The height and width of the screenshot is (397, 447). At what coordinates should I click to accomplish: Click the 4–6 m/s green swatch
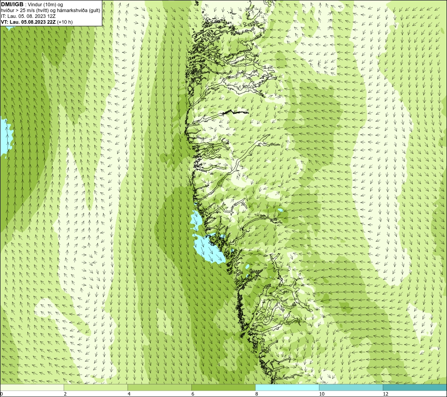pos(160,387)
